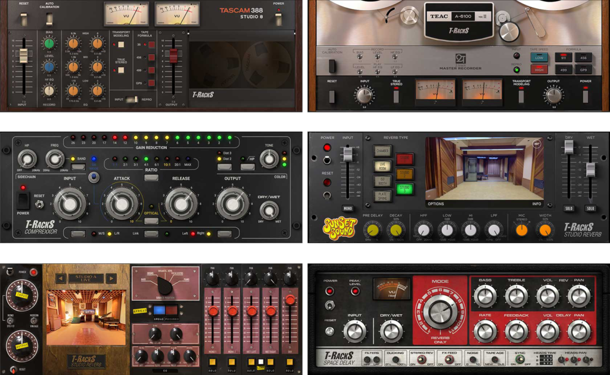Click the Tascam 388 input fader handle
Viewport: 610px width, 375px height.
[x=24, y=55]
